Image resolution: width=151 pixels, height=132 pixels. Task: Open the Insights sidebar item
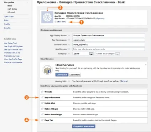coord(7,28)
